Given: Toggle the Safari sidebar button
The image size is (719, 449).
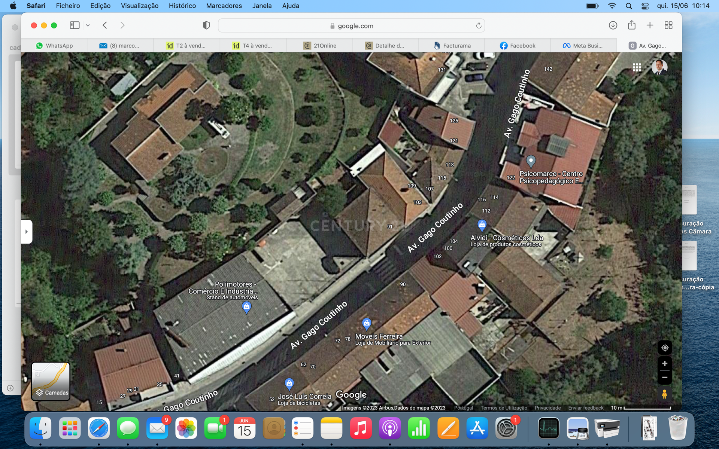Looking at the screenshot, I should 75,25.
